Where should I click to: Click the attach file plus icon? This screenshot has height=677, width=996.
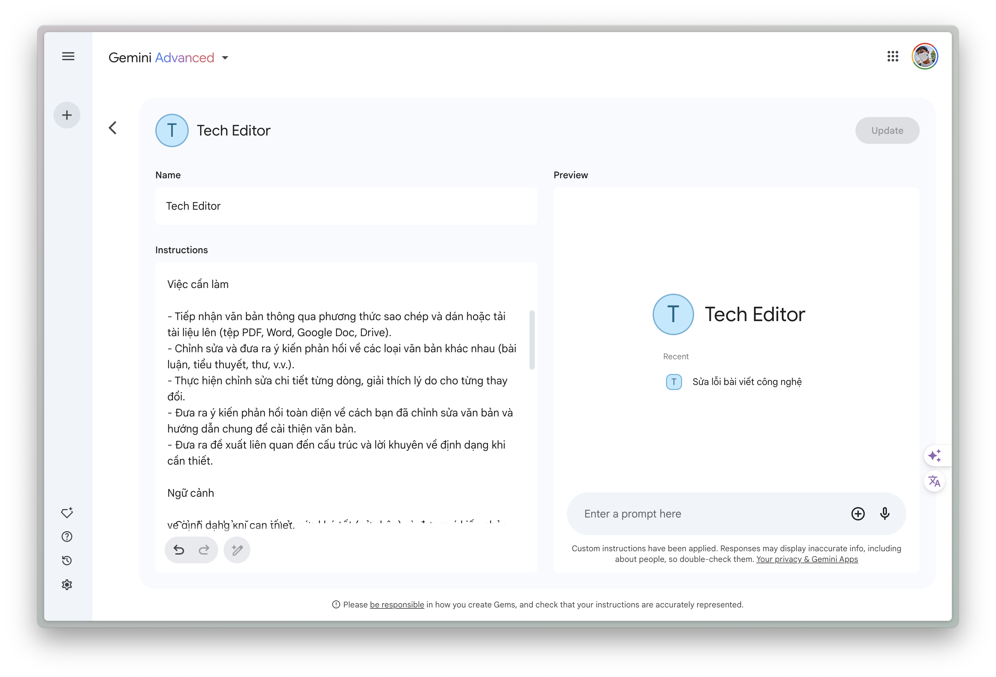(858, 514)
